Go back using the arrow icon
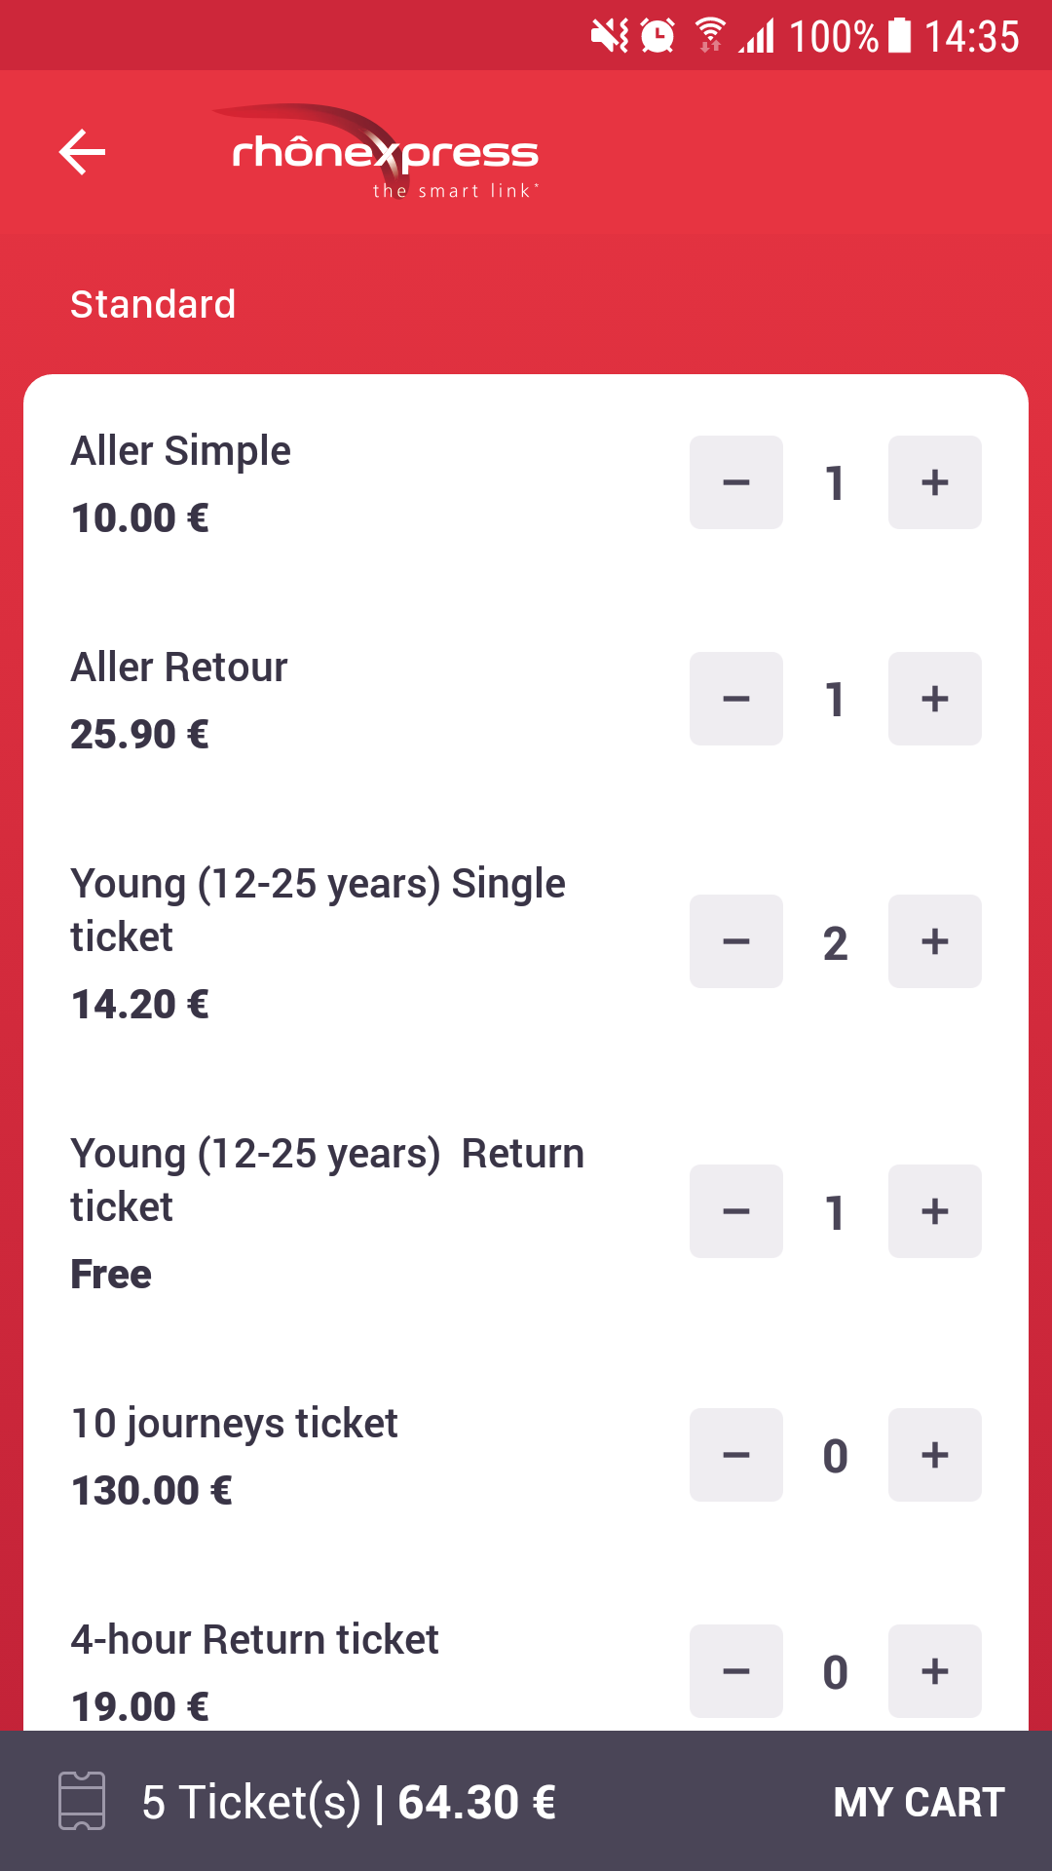 coord(82,152)
